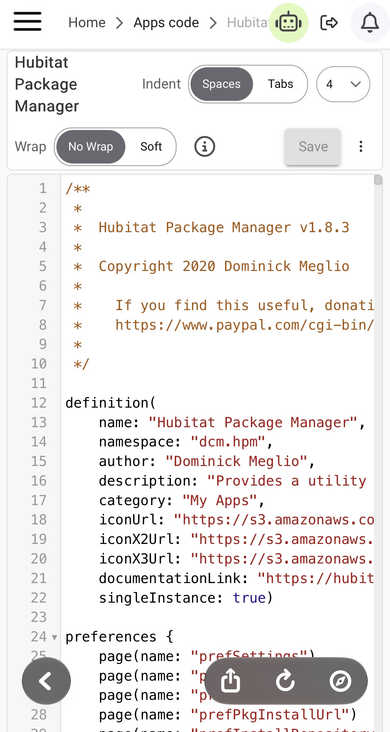This screenshot has height=732, width=390.
Task: Open the indent size dropdown showing 4
Action: [343, 84]
